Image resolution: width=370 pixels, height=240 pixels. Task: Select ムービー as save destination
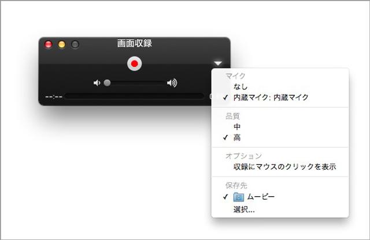pos(280,197)
